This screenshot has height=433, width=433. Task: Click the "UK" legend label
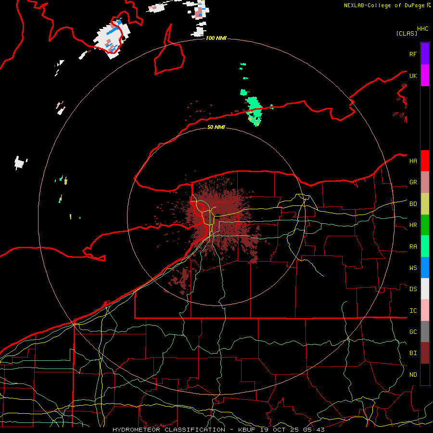[x=413, y=76]
